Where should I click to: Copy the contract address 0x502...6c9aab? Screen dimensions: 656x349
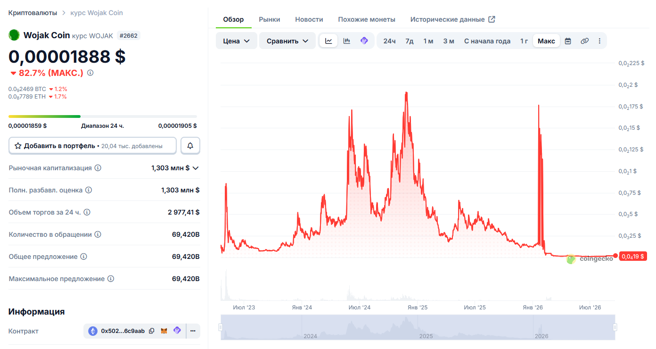click(x=152, y=331)
